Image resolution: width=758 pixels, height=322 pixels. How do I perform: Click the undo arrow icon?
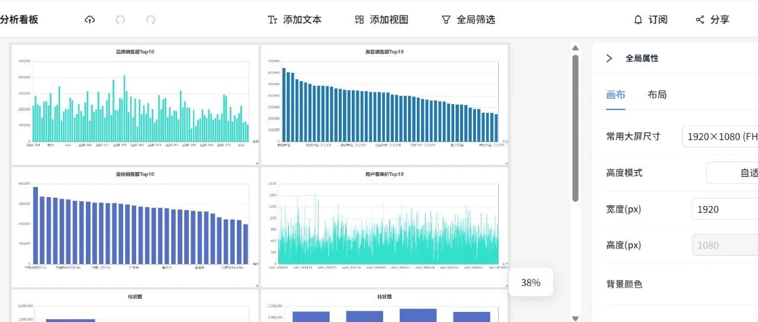point(120,20)
